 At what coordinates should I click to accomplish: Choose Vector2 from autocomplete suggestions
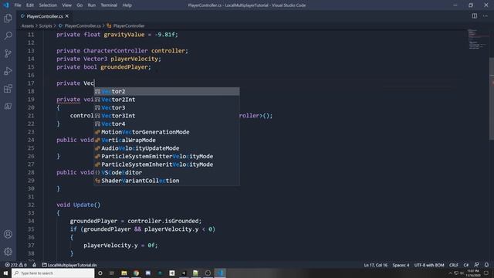click(167, 91)
